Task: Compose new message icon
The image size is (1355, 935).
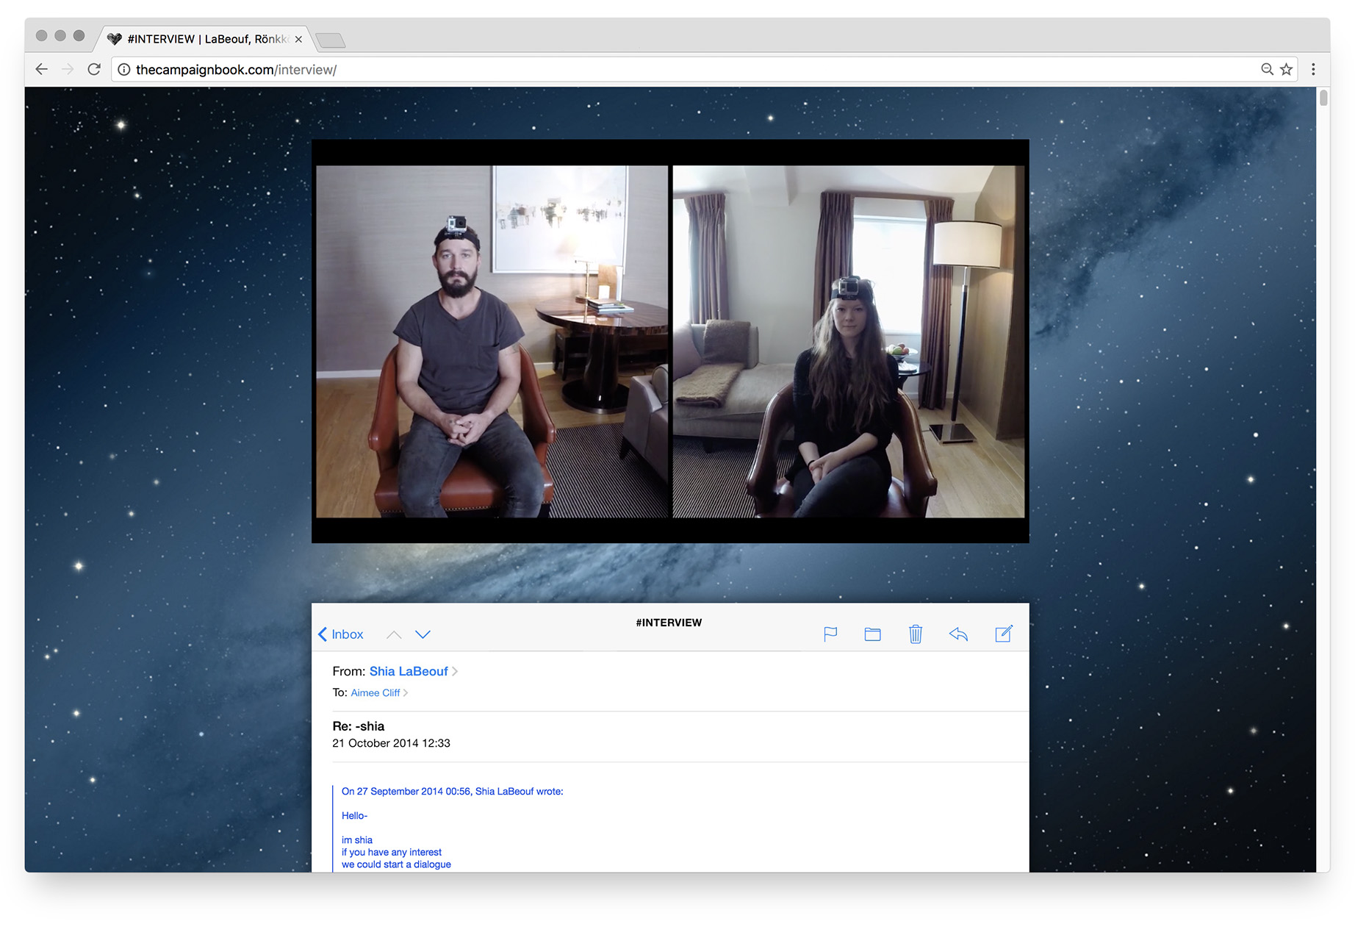Action: 1004,633
